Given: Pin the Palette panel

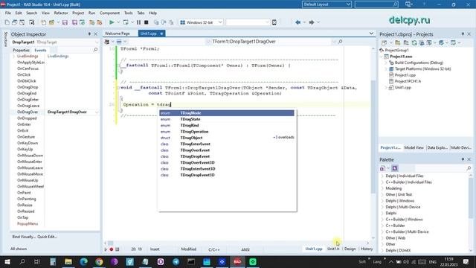Looking at the screenshot, I should tap(463, 159).
